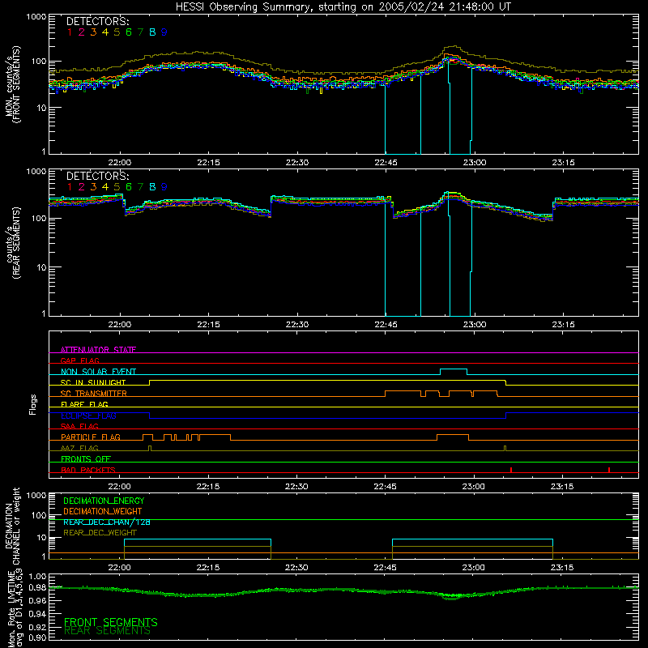Click the DECIMATION CHANNEL or weight y-axis title

(x=12, y=526)
